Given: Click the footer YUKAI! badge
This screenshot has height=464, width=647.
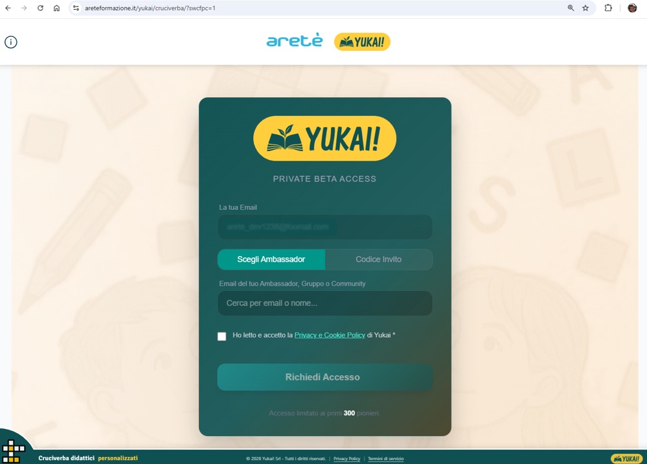Looking at the screenshot, I should [x=626, y=459].
